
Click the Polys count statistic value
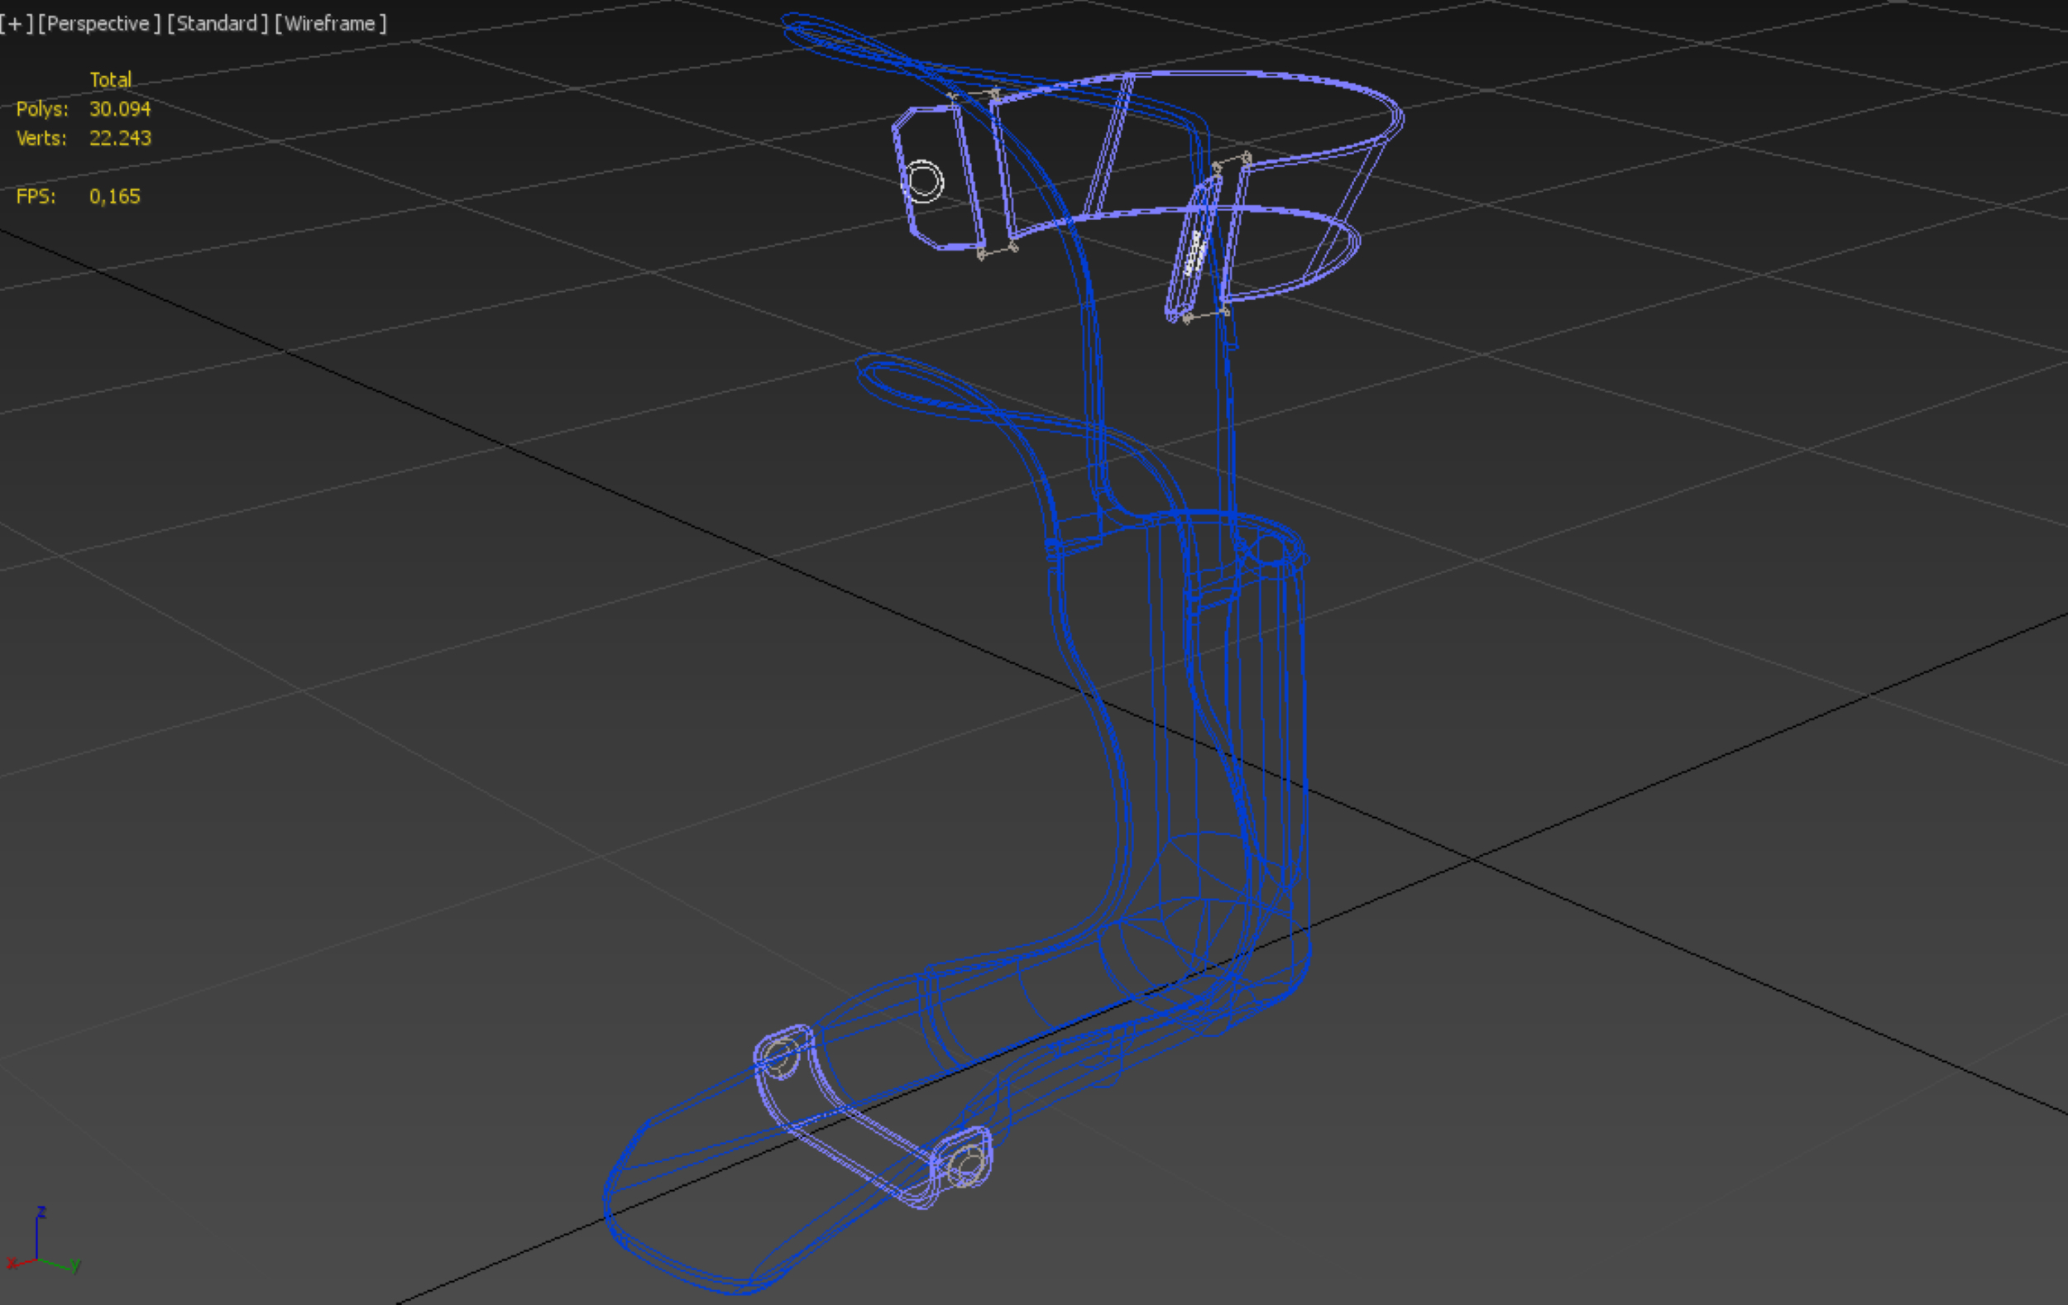[120, 109]
